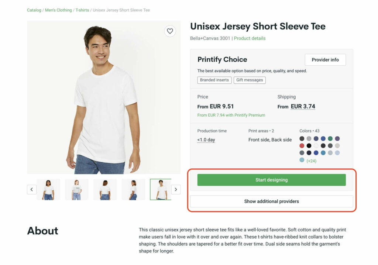This screenshot has width=378, height=265.
Task: Click Start designing
Action: (271, 180)
